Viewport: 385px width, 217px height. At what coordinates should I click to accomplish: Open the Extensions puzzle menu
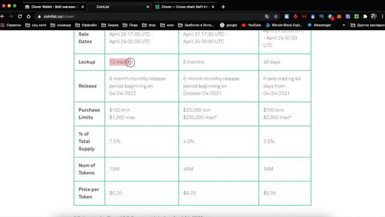click(365, 16)
